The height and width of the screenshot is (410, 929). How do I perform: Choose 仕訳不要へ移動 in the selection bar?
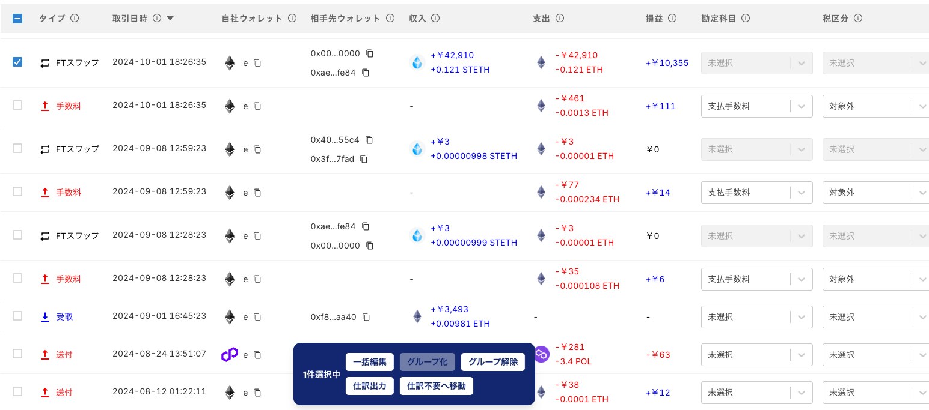[437, 386]
